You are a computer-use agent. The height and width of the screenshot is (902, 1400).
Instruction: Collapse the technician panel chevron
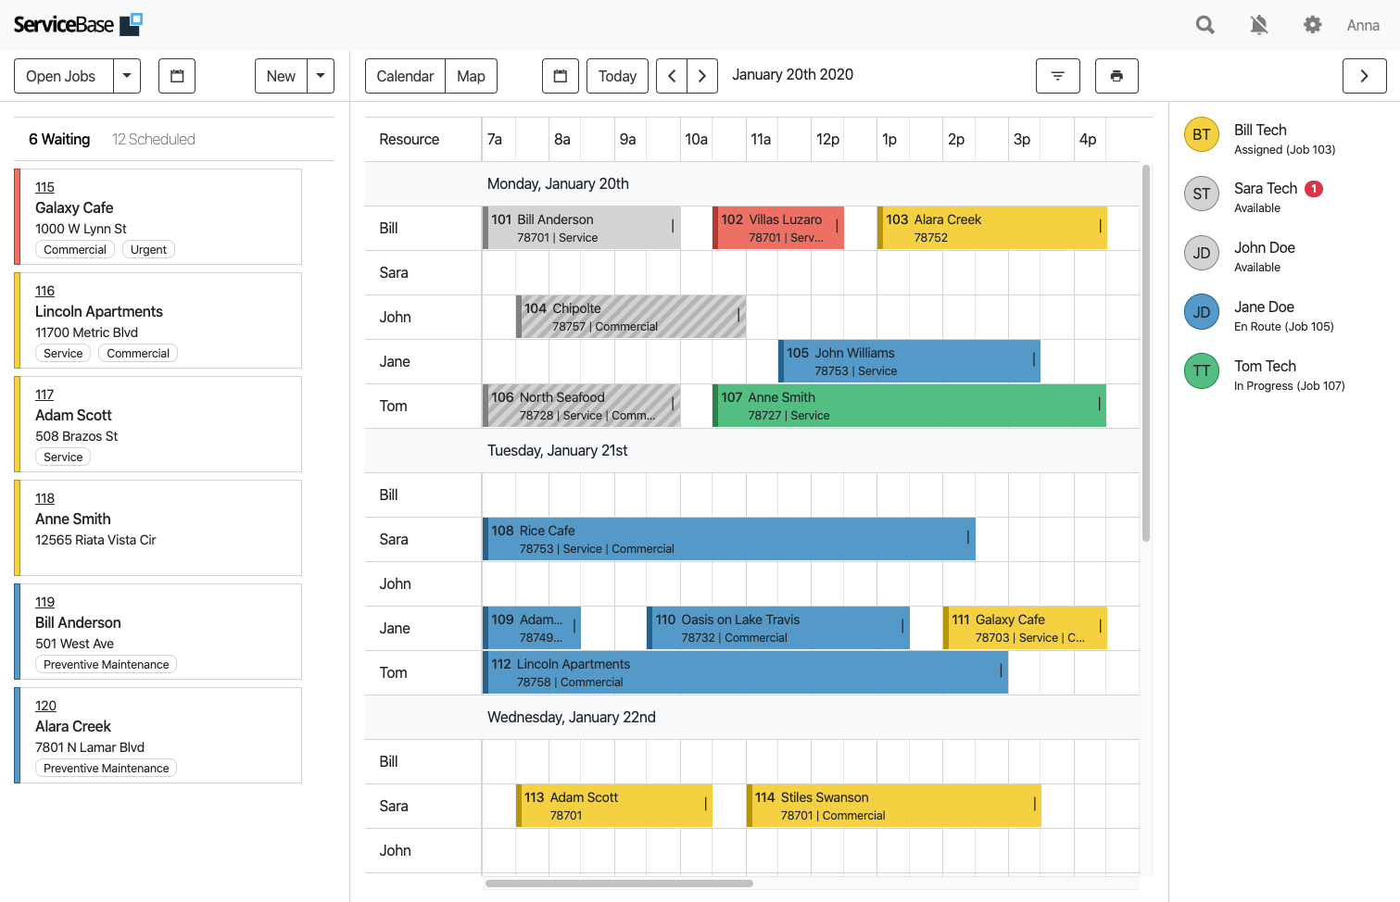(x=1364, y=76)
